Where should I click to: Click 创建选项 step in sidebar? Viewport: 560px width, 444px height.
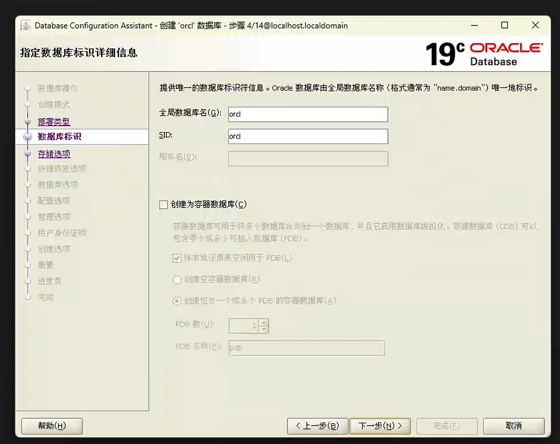(x=54, y=249)
